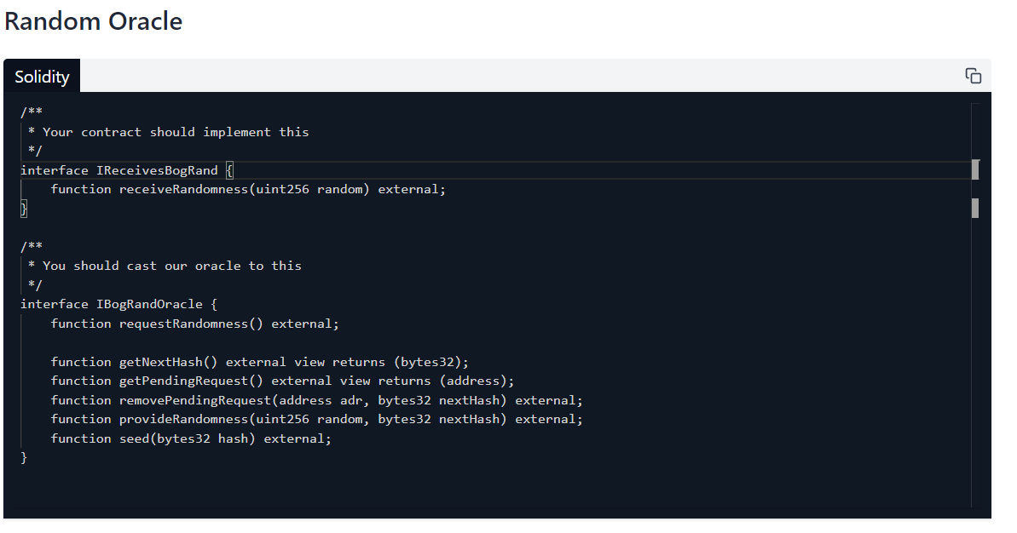Click the comment 'Your contract should implement this'
The image size is (1017, 533).
[x=176, y=132]
